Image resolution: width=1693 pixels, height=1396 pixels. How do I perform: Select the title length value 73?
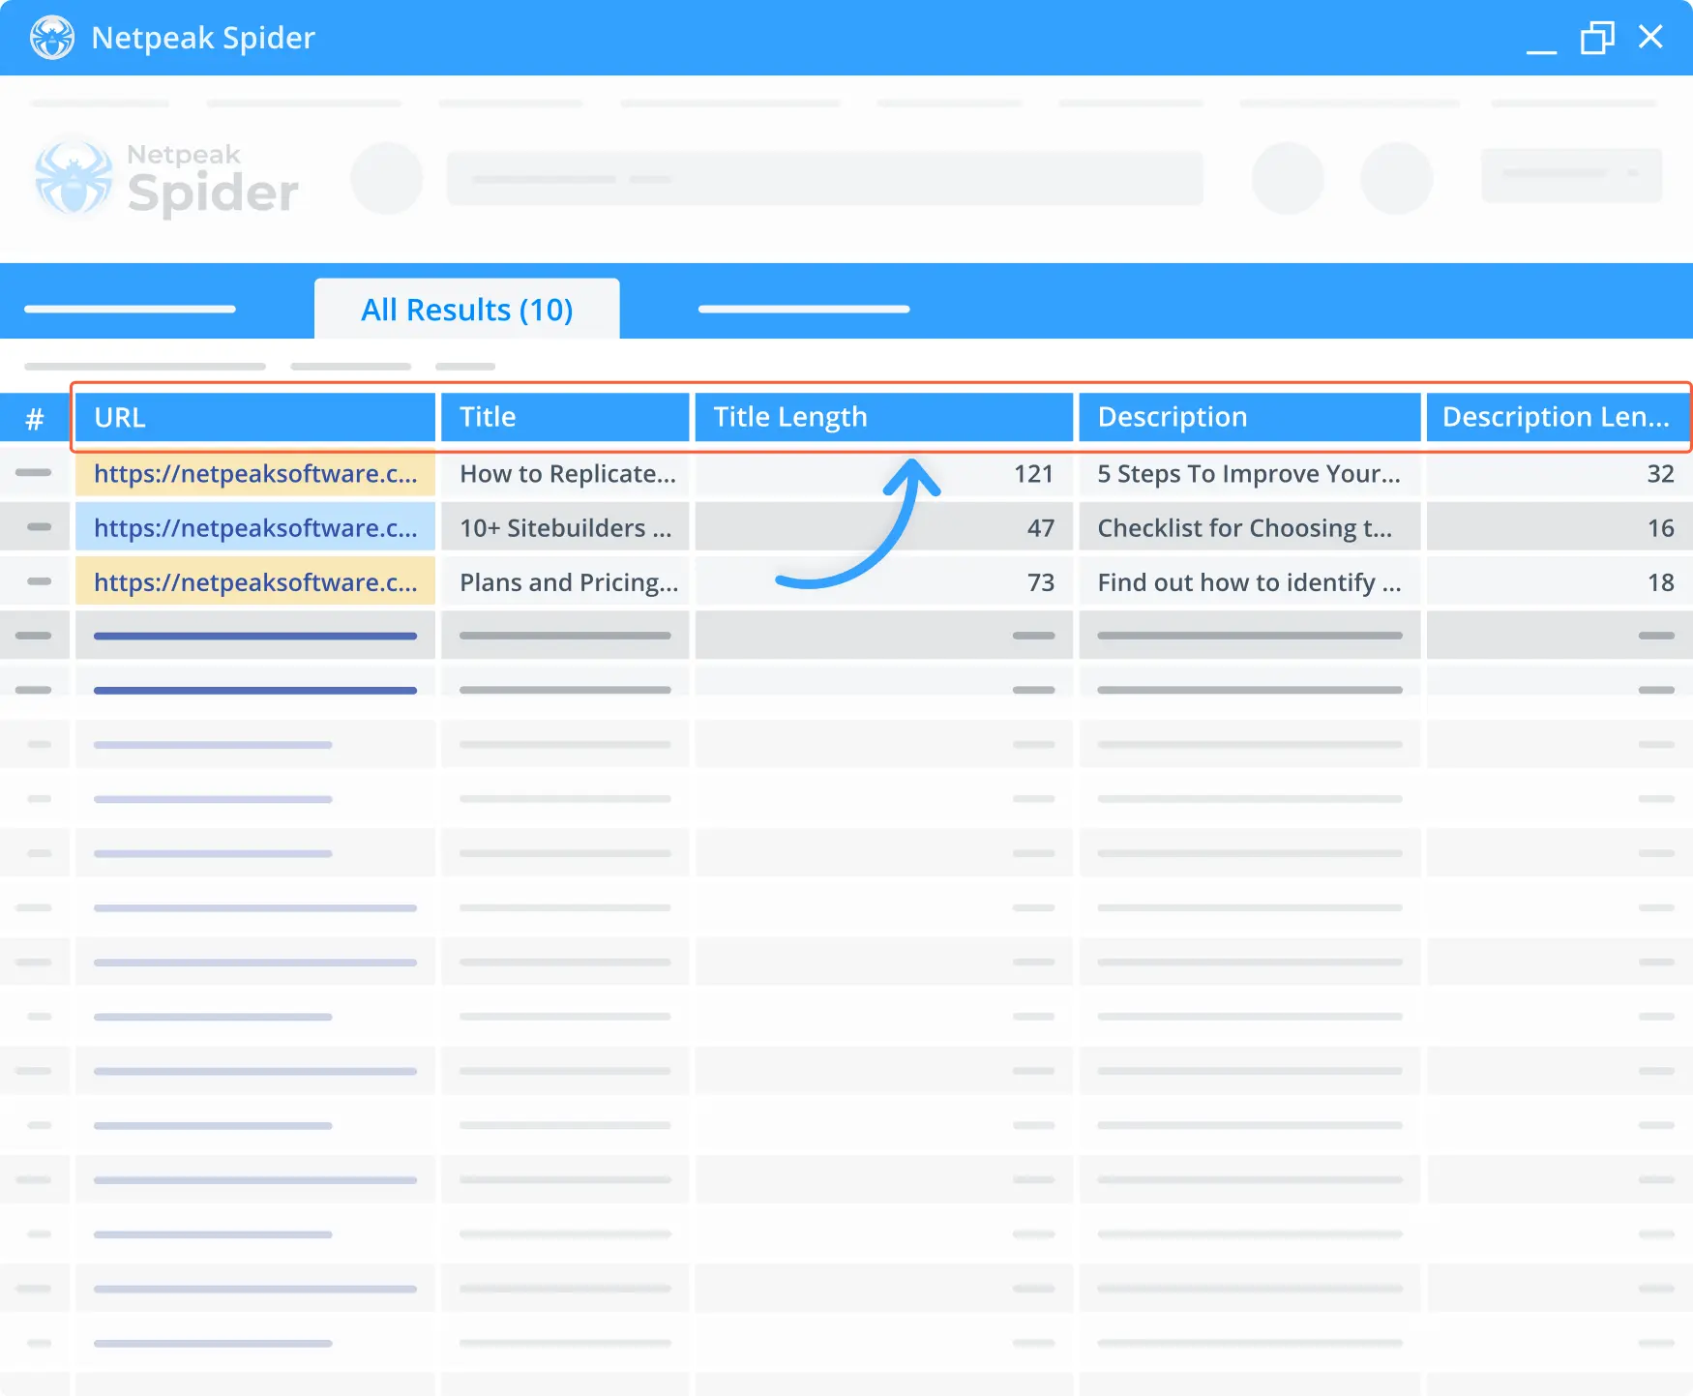[1040, 581]
